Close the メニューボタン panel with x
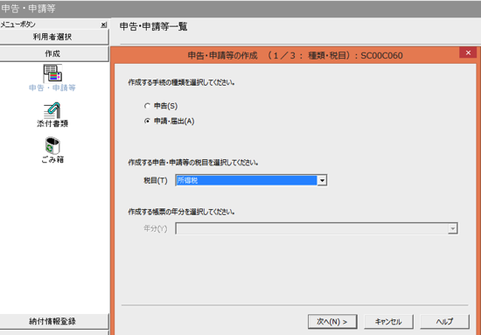Viewport: 481px width, 335px height. (104, 24)
